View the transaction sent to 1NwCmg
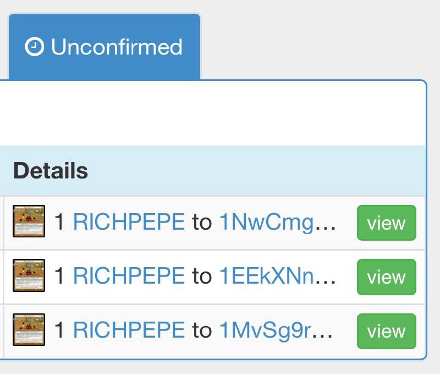The width and height of the screenshot is (440, 374). [x=387, y=223]
